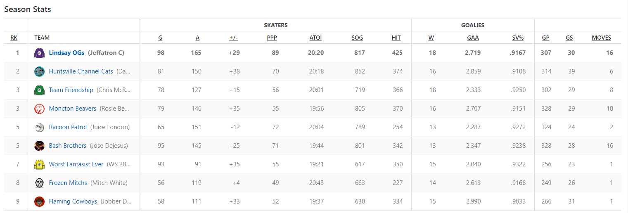Image resolution: width=628 pixels, height=213 pixels.
Task: Sort the table by RK column
Action: [14, 38]
